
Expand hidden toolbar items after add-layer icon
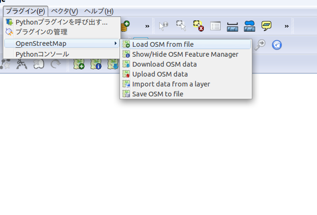click(x=147, y=26)
